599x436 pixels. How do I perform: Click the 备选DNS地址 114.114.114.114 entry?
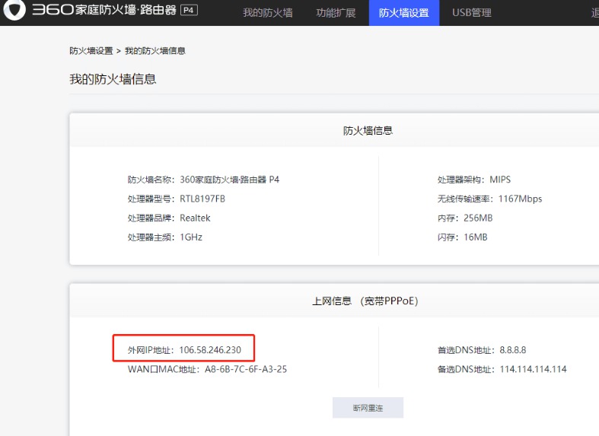point(502,369)
